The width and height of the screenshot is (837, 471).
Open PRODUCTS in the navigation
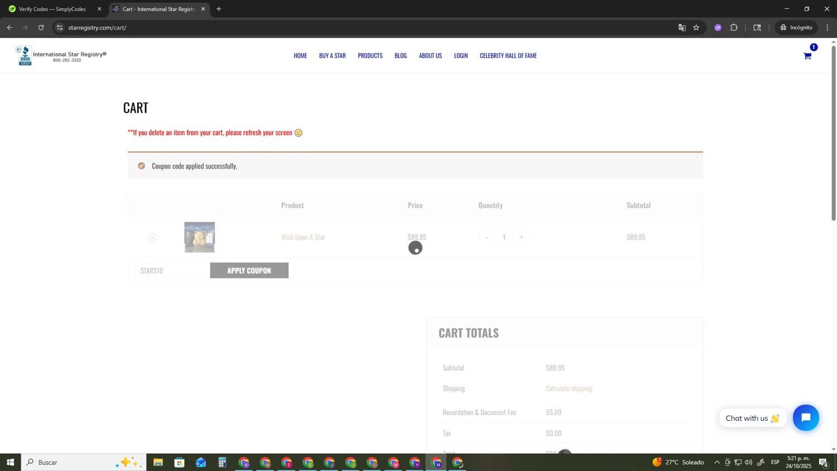370,55
